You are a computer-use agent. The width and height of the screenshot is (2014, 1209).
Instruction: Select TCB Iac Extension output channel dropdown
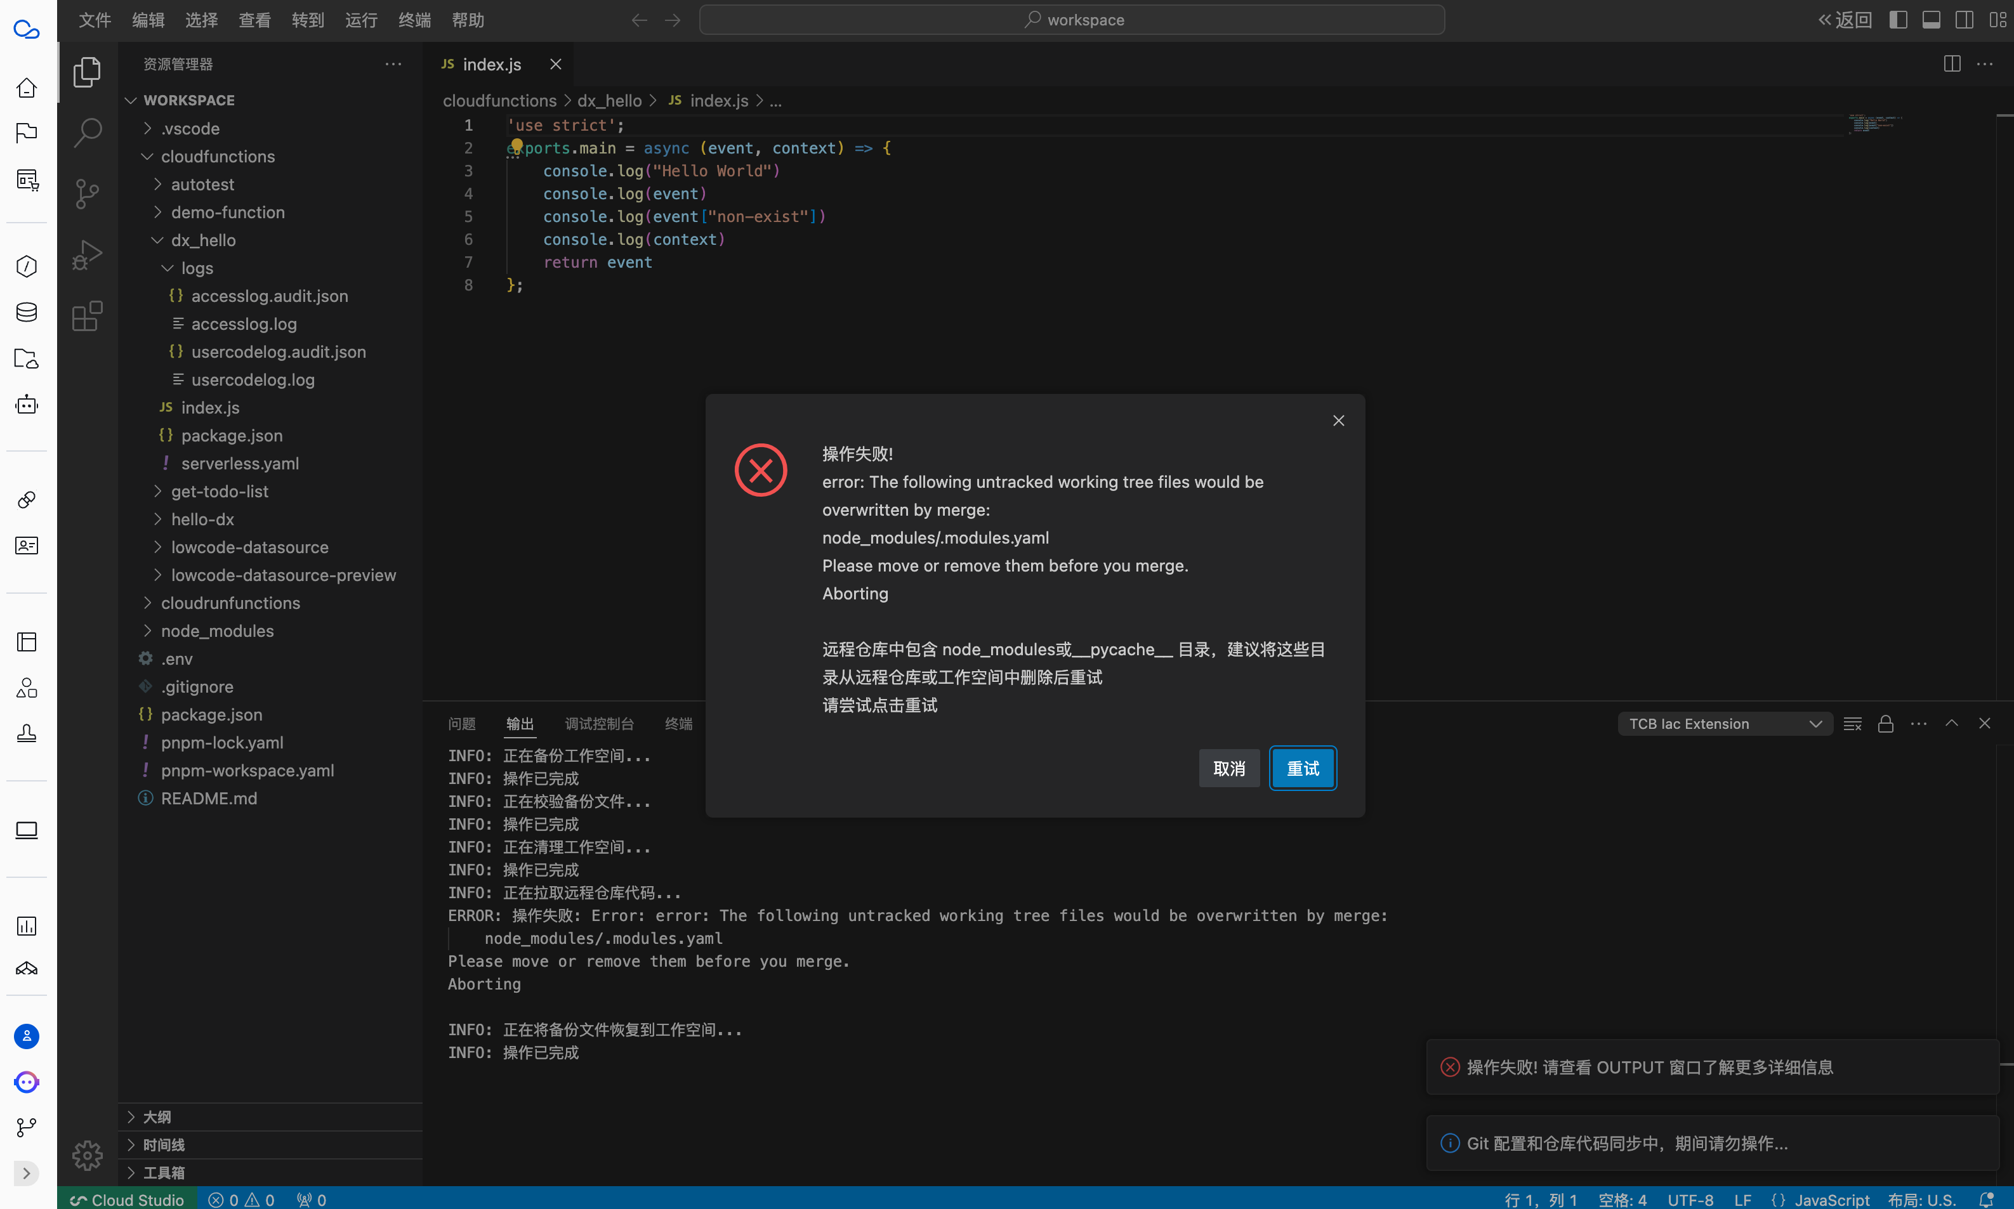tap(1725, 724)
